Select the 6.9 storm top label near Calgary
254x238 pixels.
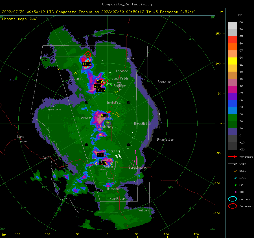click(x=103, y=163)
